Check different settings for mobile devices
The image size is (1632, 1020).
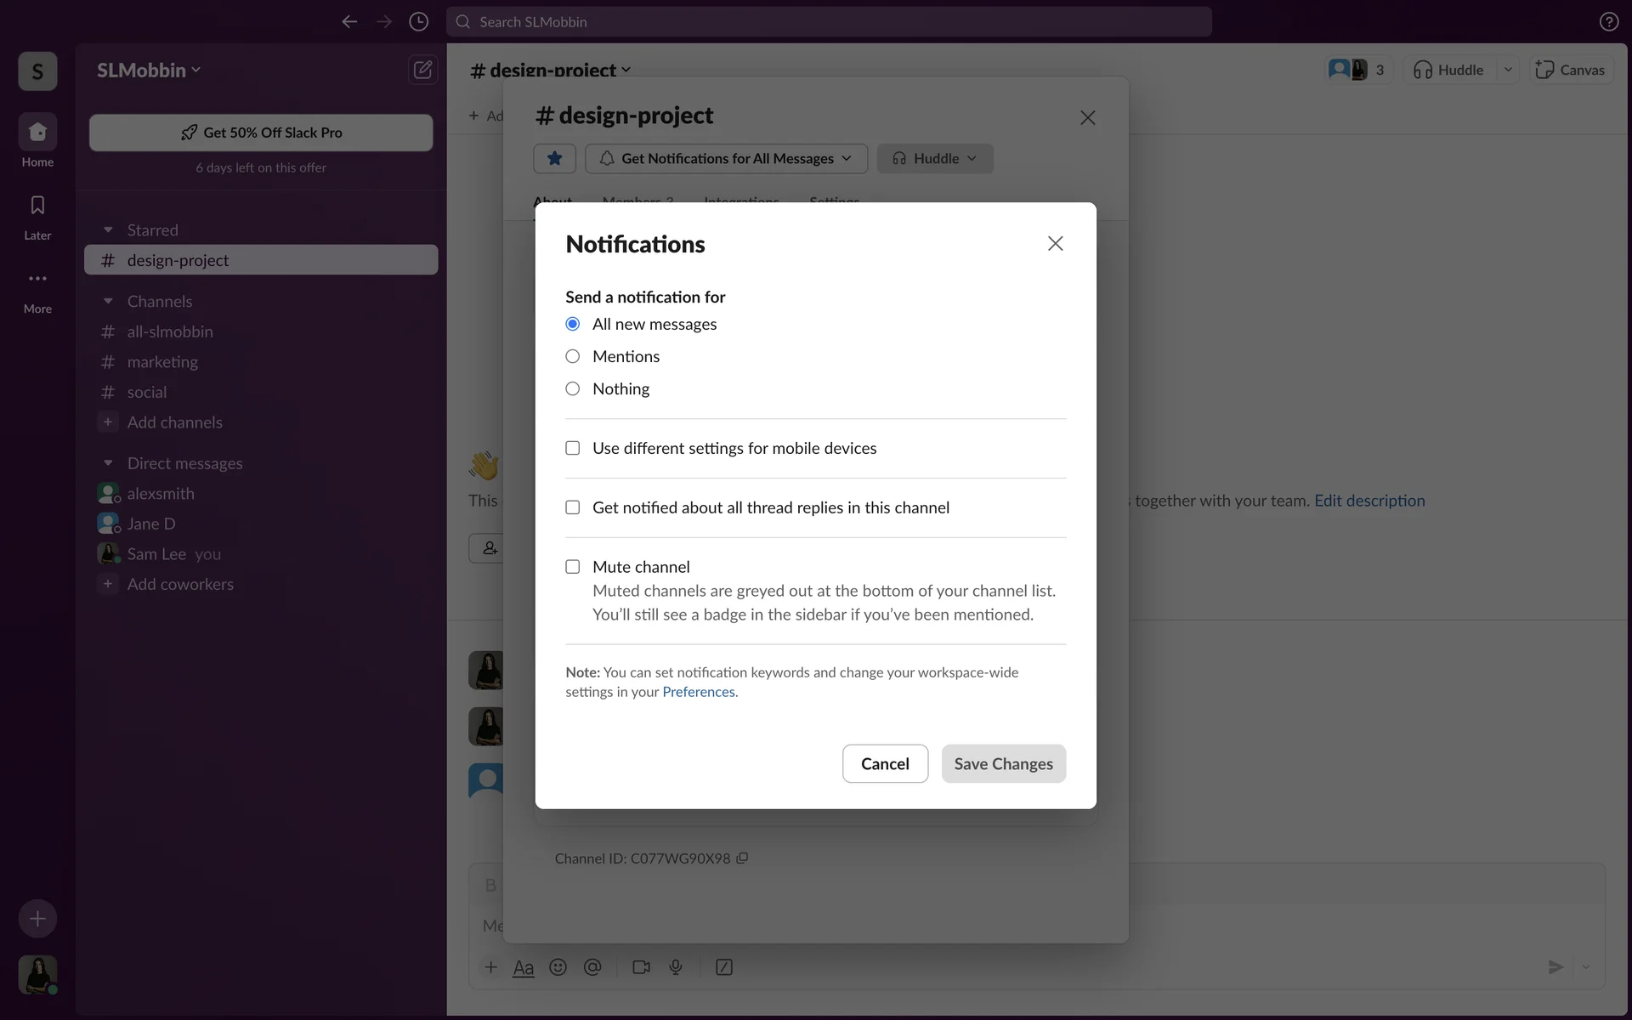point(573,448)
